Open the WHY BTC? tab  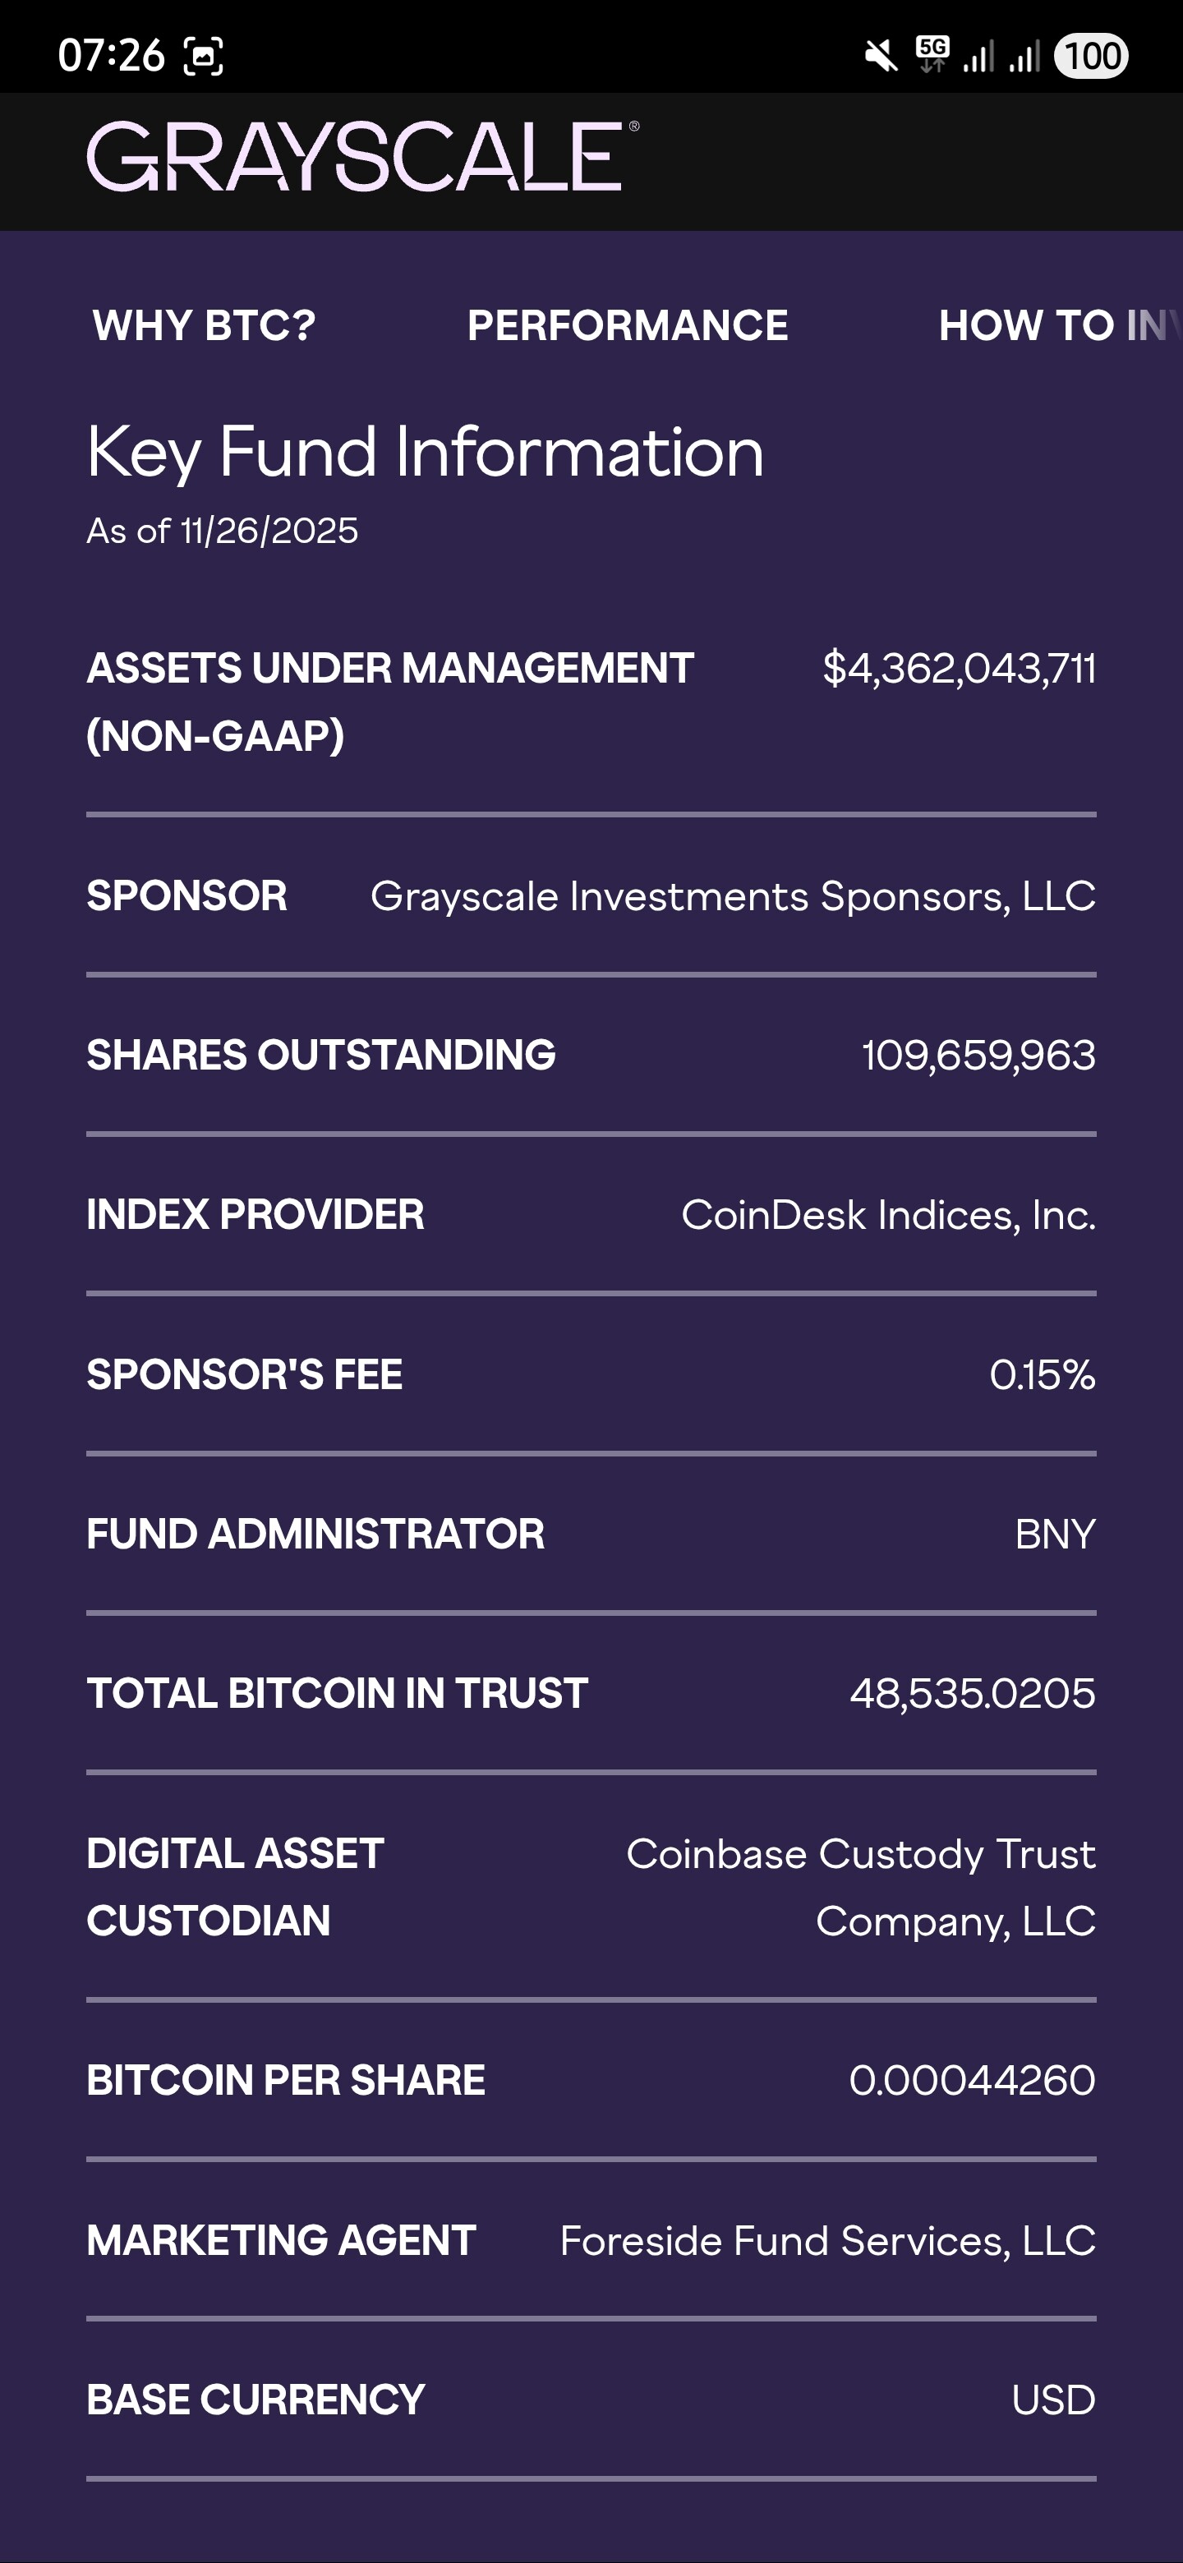click(204, 325)
